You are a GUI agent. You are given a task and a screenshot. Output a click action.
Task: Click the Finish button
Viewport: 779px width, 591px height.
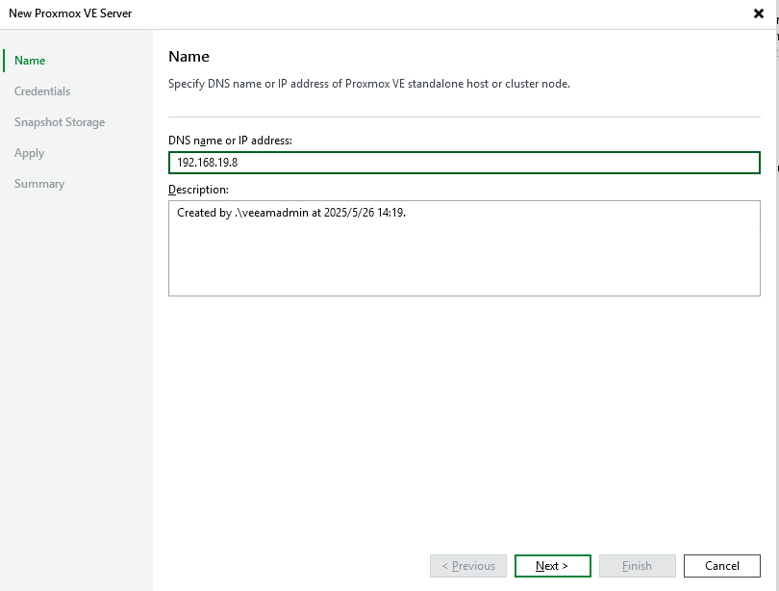pyautogui.click(x=637, y=566)
